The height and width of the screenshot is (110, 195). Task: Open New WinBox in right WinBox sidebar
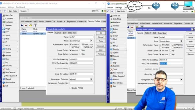pos(118,83)
